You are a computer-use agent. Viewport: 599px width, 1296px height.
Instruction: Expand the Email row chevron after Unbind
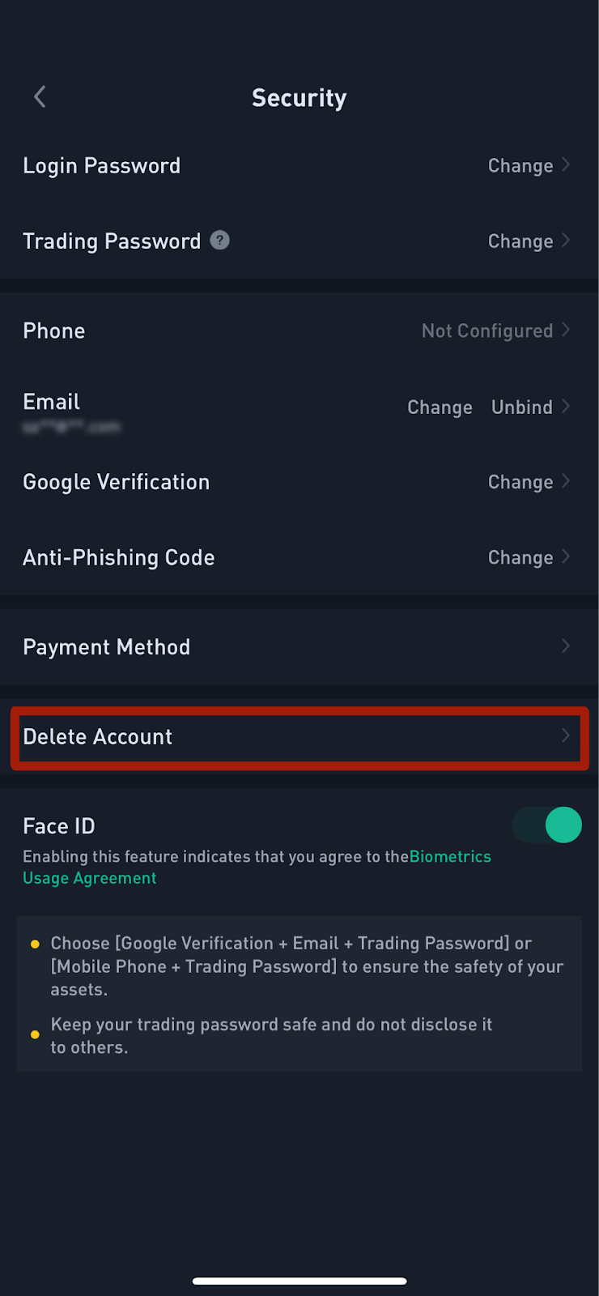(566, 407)
